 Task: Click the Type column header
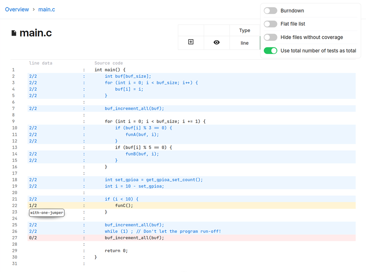(245, 31)
